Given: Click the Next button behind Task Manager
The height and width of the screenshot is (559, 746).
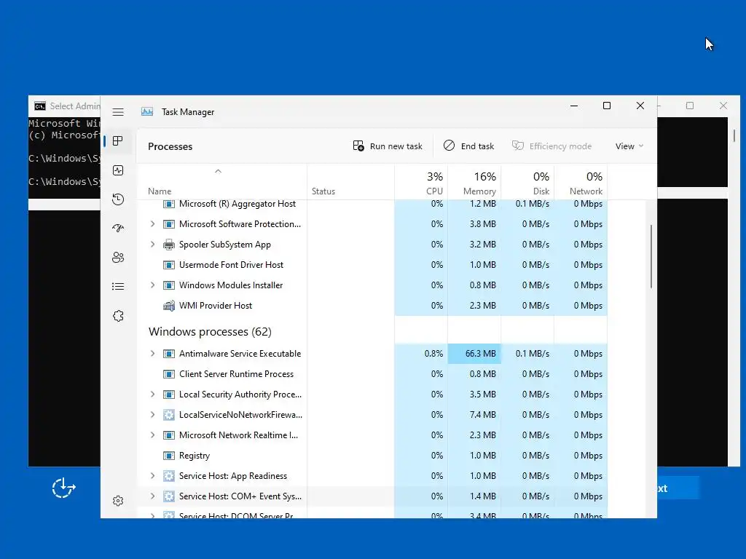Looking at the screenshot, I should 678,488.
